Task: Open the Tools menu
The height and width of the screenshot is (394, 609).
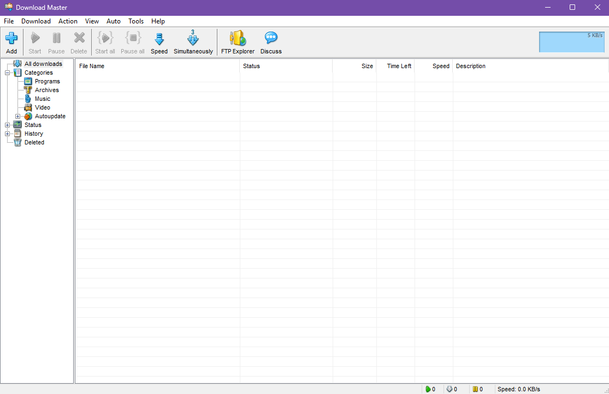Action: pos(136,21)
